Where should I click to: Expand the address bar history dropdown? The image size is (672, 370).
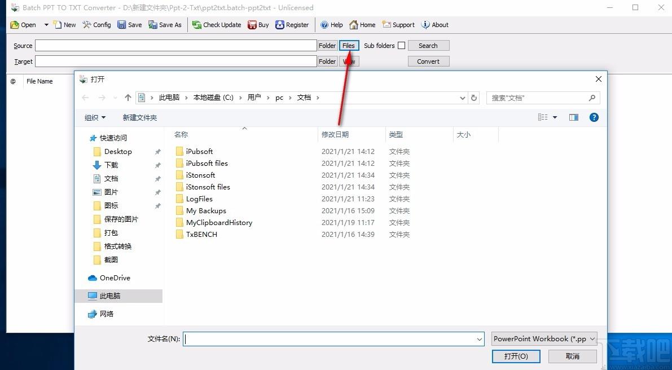pos(463,98)
